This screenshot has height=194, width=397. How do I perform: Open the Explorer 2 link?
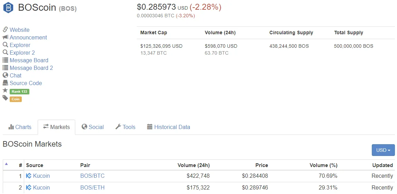click(22, 53)
